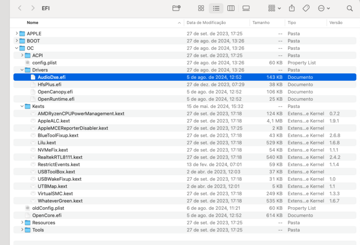360x245 pixels.
Task: Toggle sort direction arrow in Nome column
Action: 179,23
